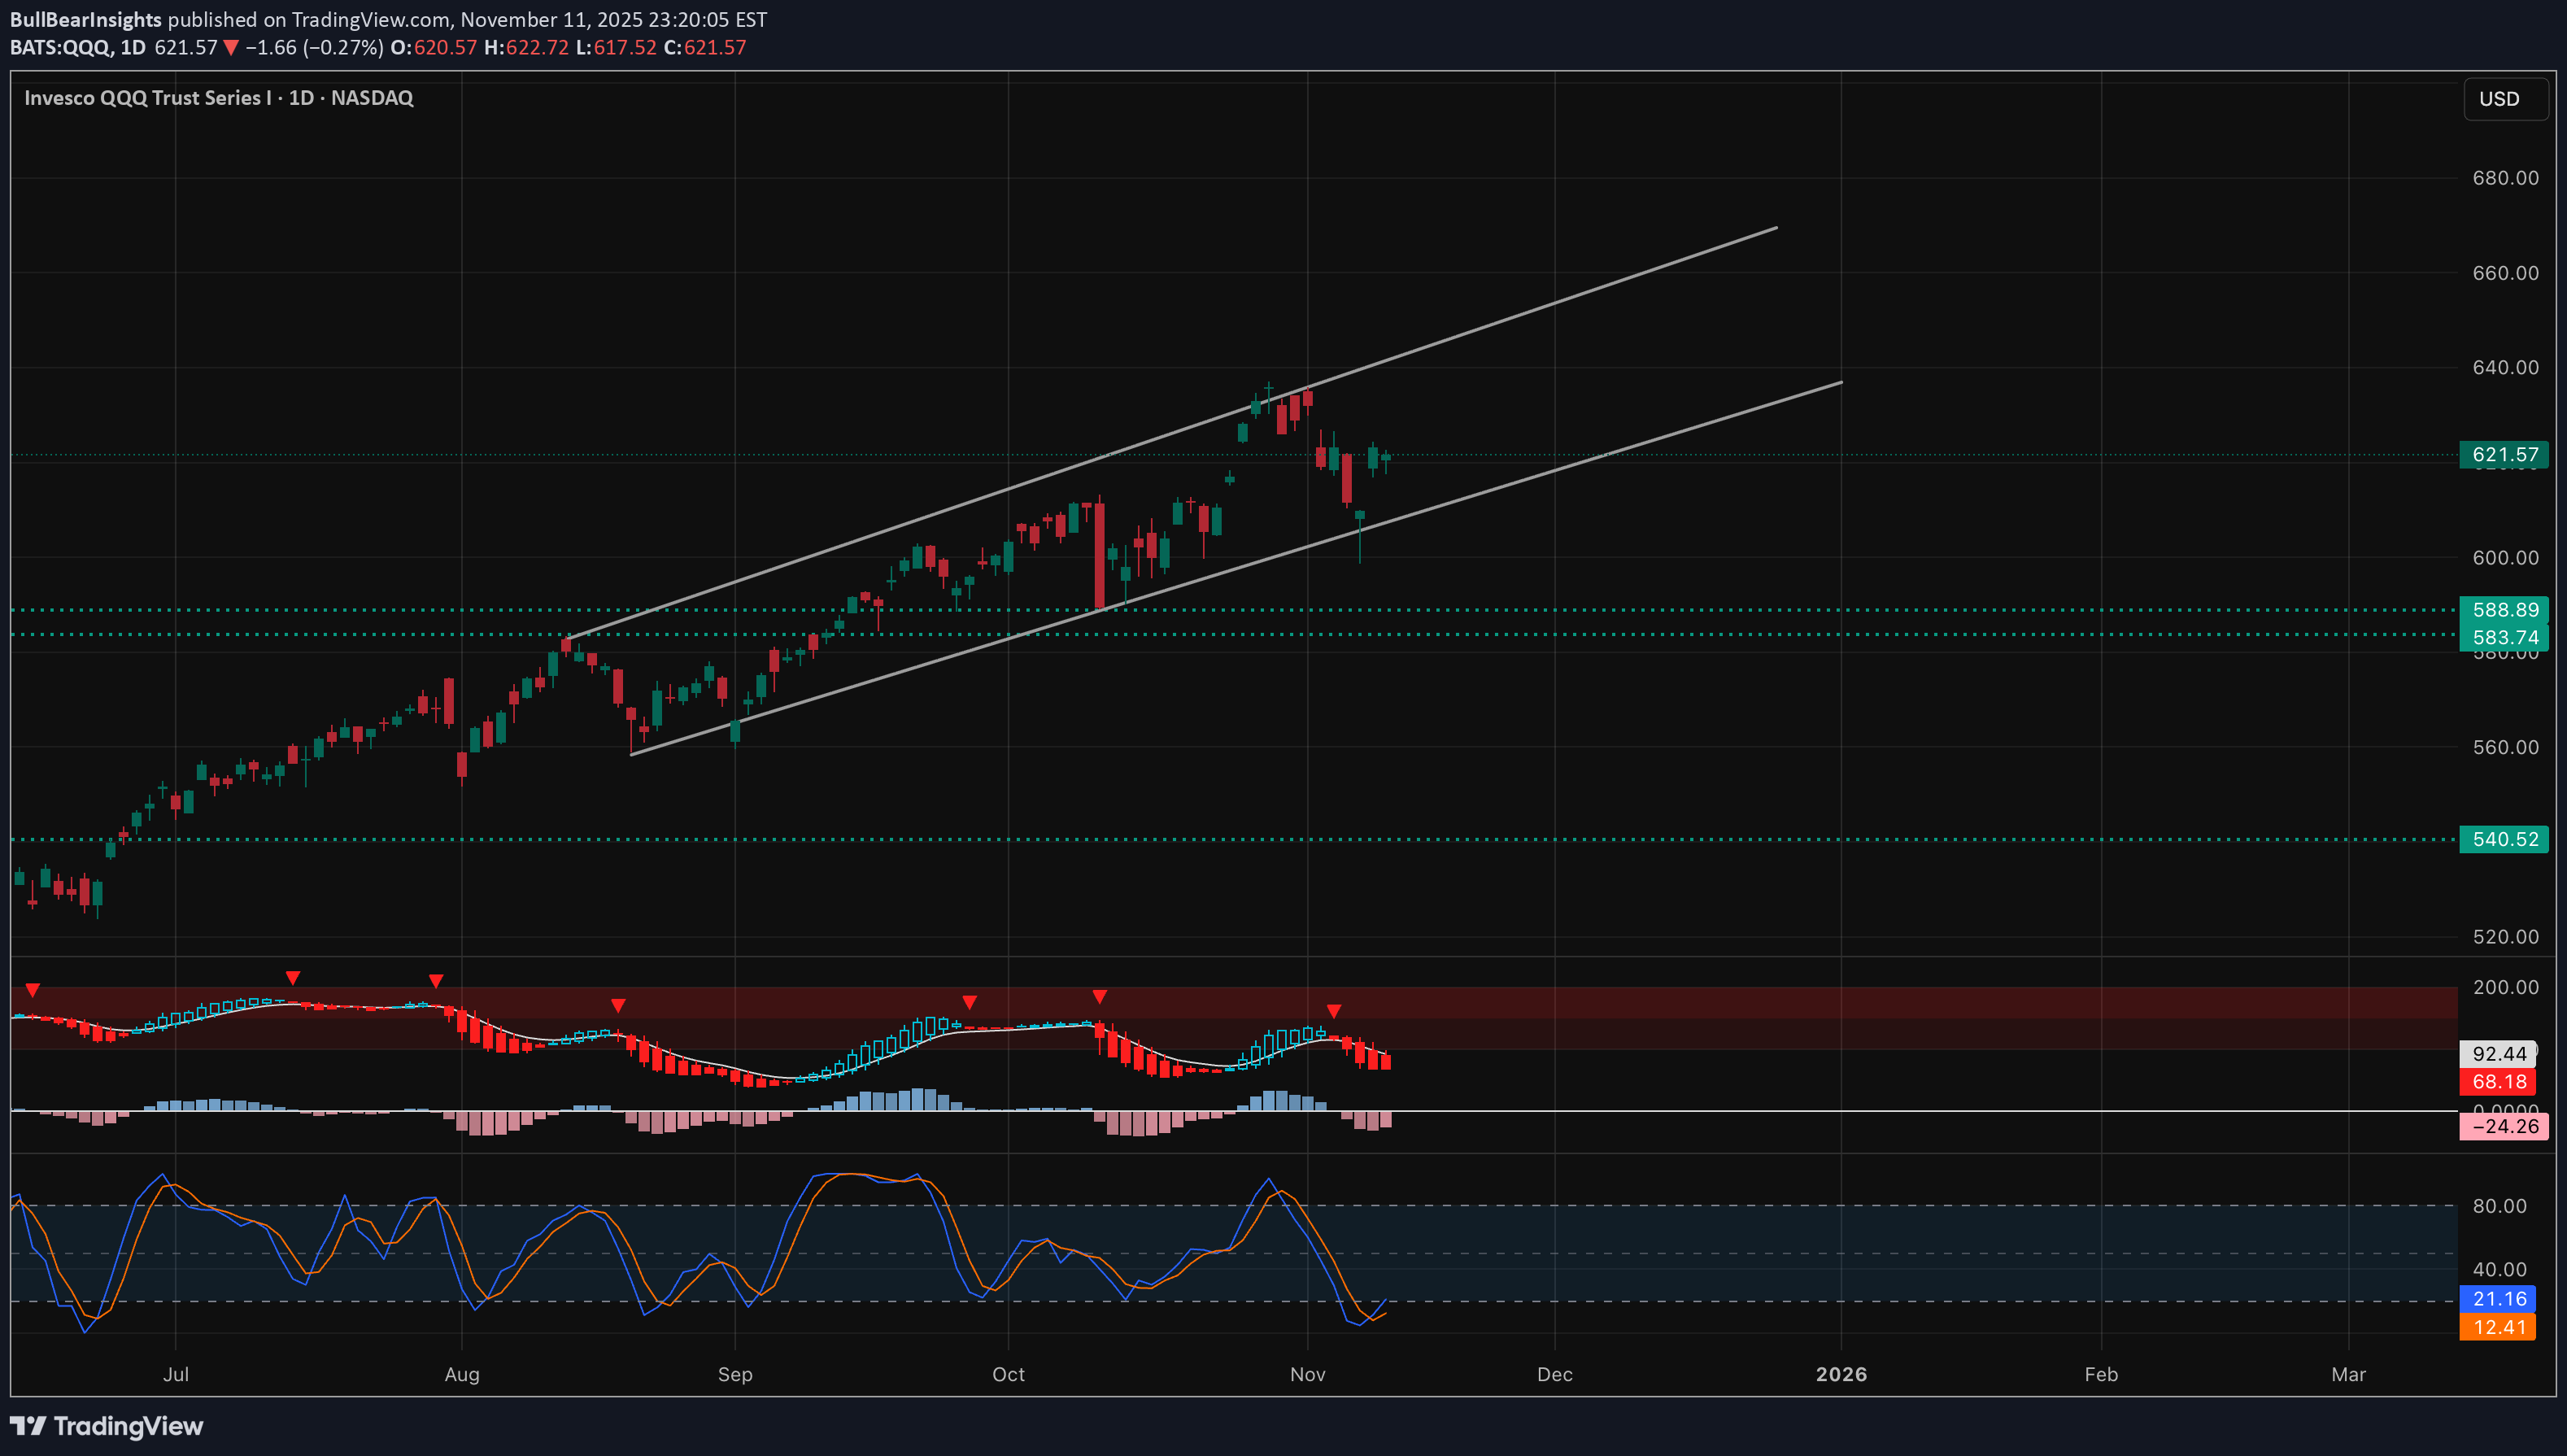Click the blue 21.16 stochastic value label
Image resolution: width=2567 pixels, height=1456 pixels.
point(2498,1299)
